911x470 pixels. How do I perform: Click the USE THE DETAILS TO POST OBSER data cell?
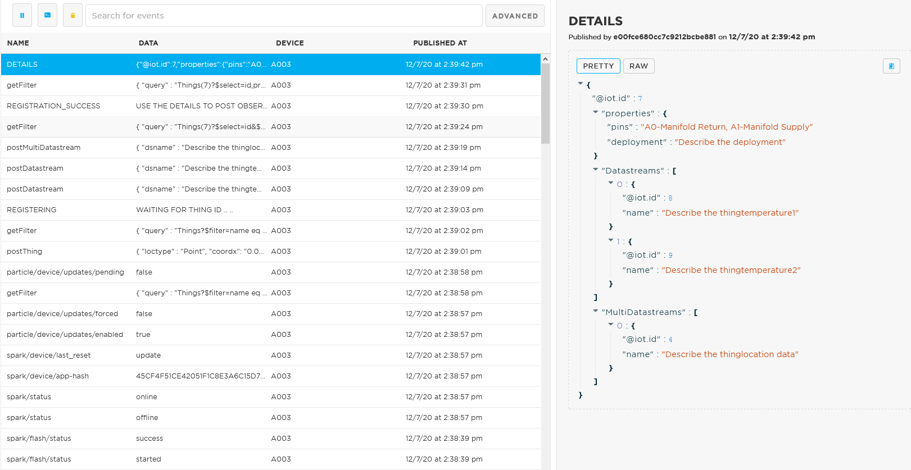(x=201, y=106)
